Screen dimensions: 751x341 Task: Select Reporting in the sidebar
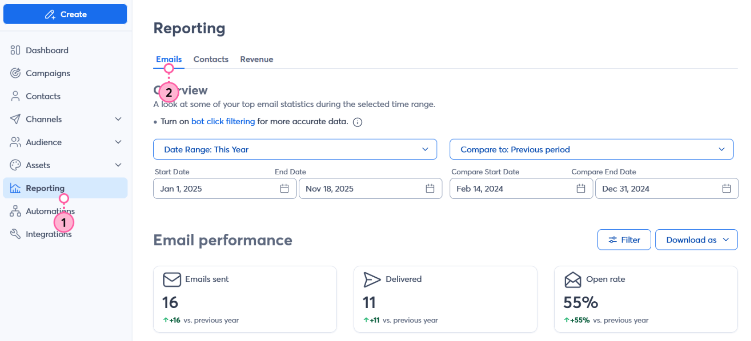[x=65, y=188]
